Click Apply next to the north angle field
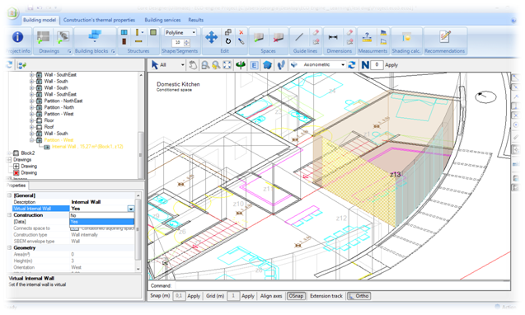Screen dimensions: 525x315 pyautogui.click(x=391, y=65)
